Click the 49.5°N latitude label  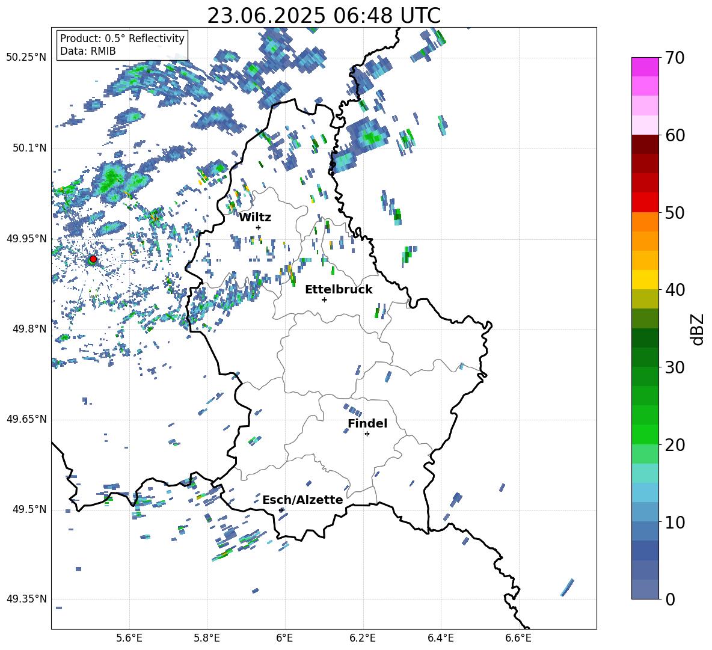point(29,509)
